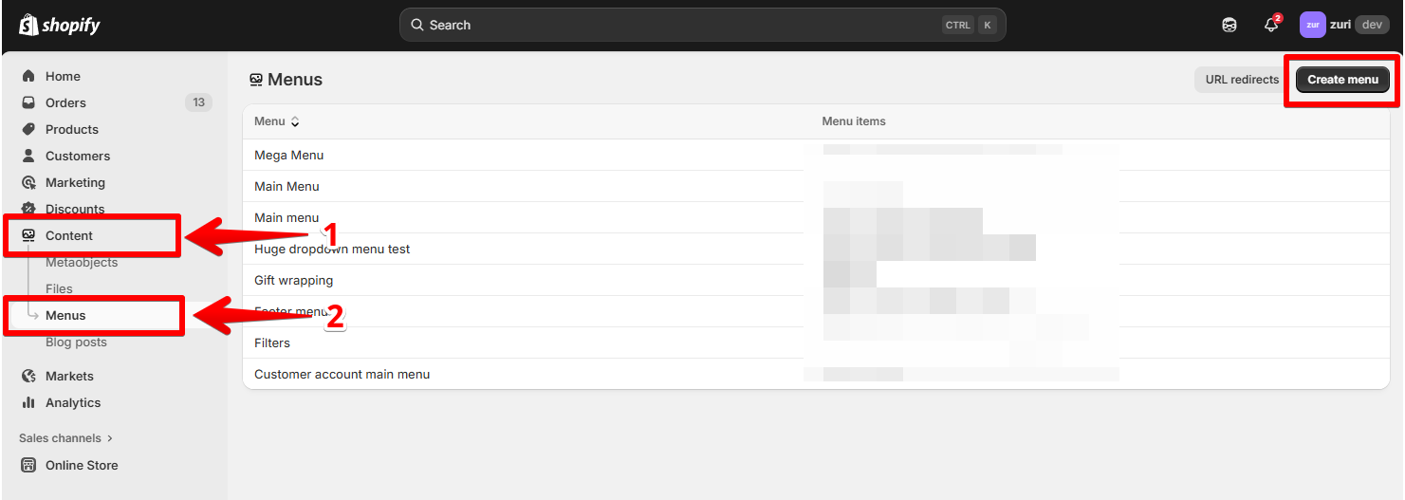Open the URL redirects page
The width and height of the screenshot is (1405, 500).
(1241, 80)
